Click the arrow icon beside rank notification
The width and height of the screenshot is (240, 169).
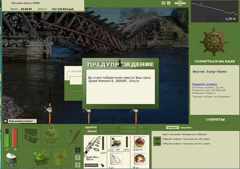[x=5, y=121]
